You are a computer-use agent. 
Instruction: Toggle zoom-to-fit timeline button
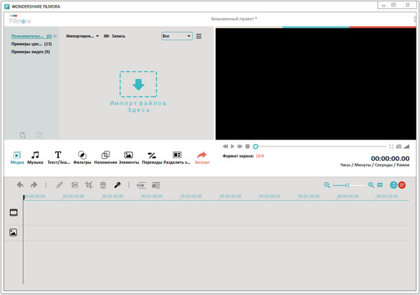tap(380, 185)
